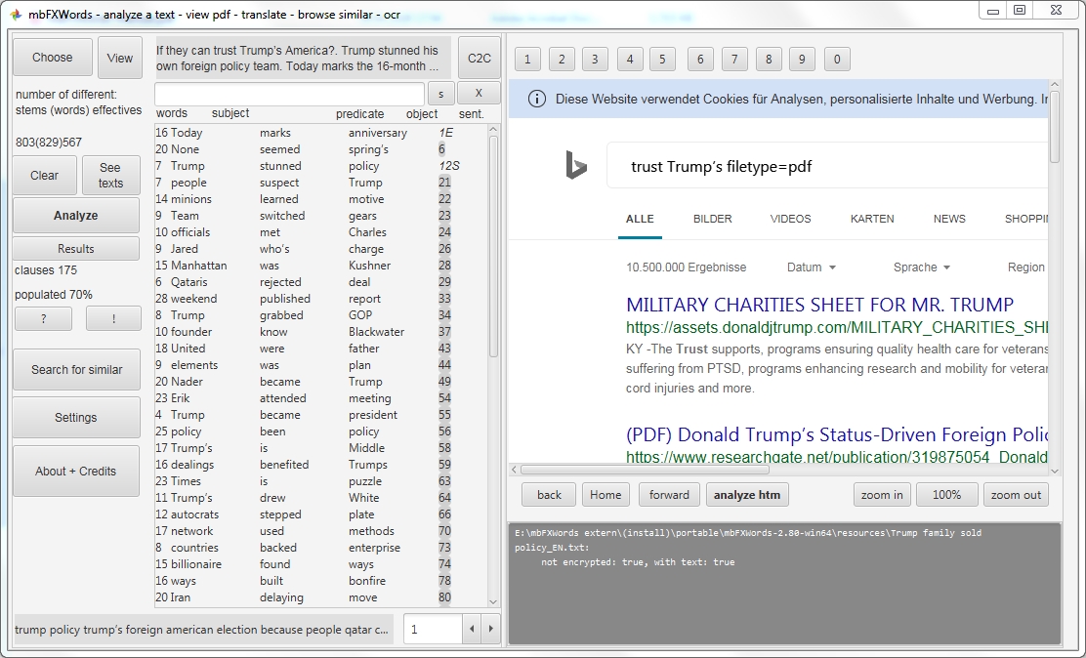Go forward in the browser pane
Screen dimensions: 1086x658
669,495
